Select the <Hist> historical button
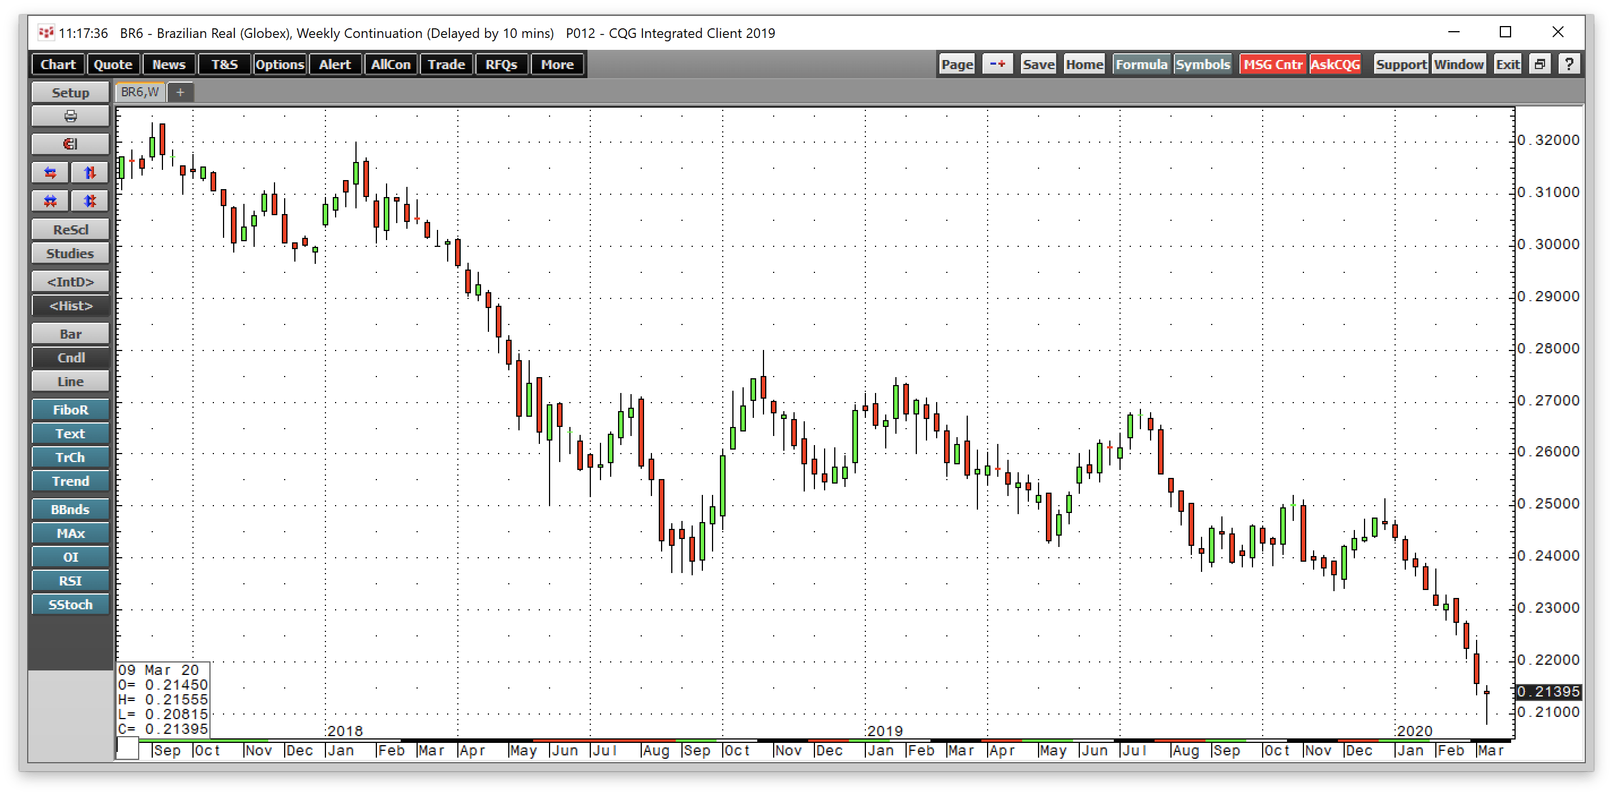The height and width of the screenshot is (795, 1613). (70, 306)
